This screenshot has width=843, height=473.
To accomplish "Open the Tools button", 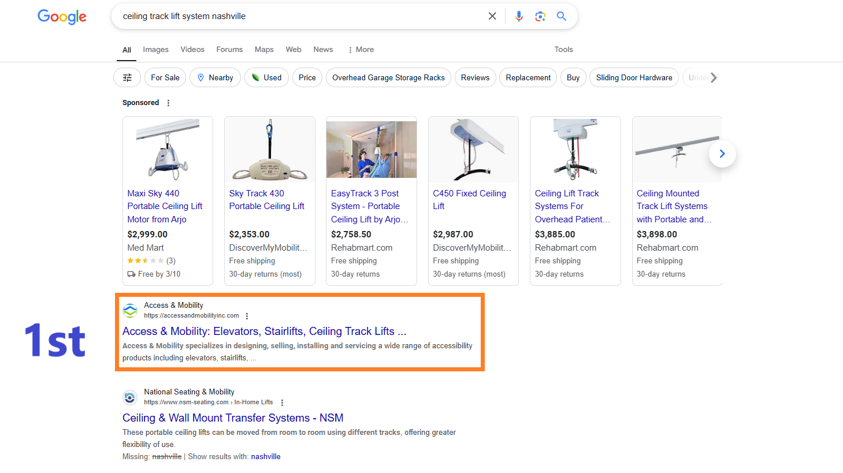I will coord(563,50).
